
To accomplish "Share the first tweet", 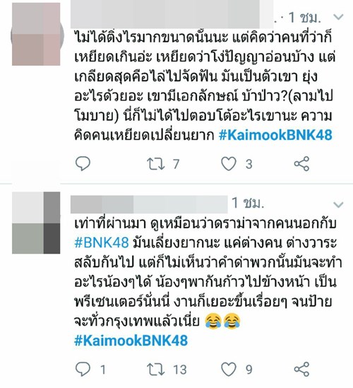I will 301,164.
